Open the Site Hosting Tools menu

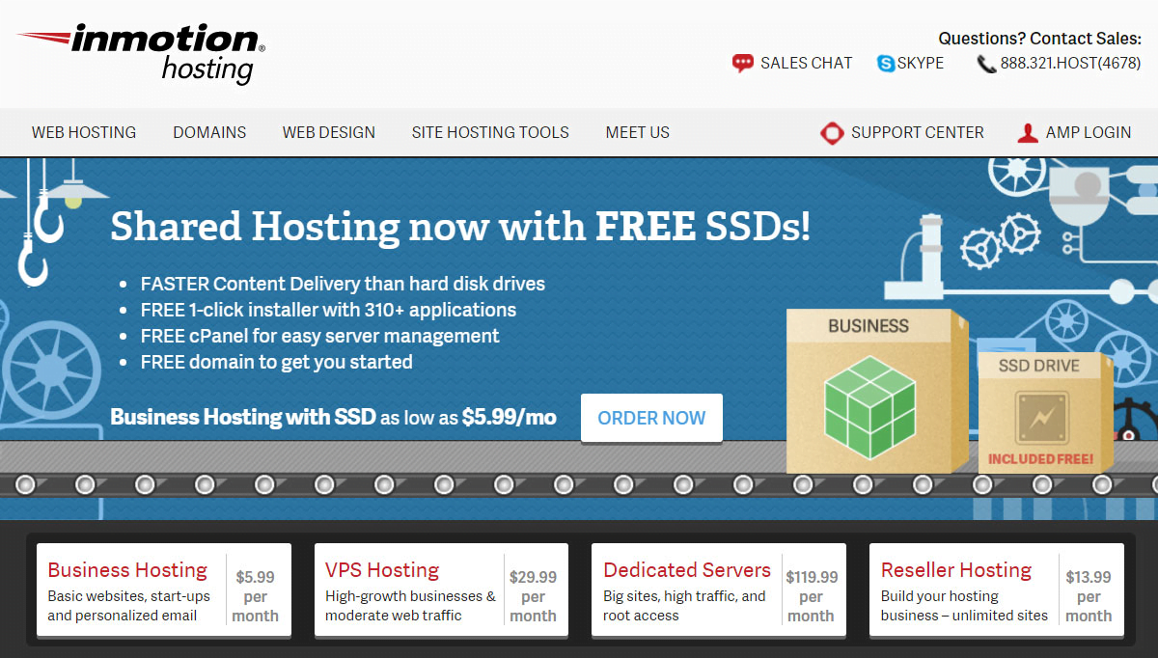490,132
